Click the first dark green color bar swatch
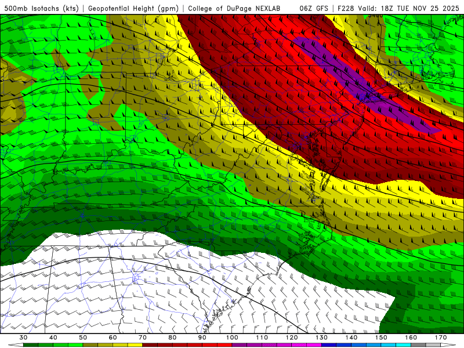 [x=31, y=345]
